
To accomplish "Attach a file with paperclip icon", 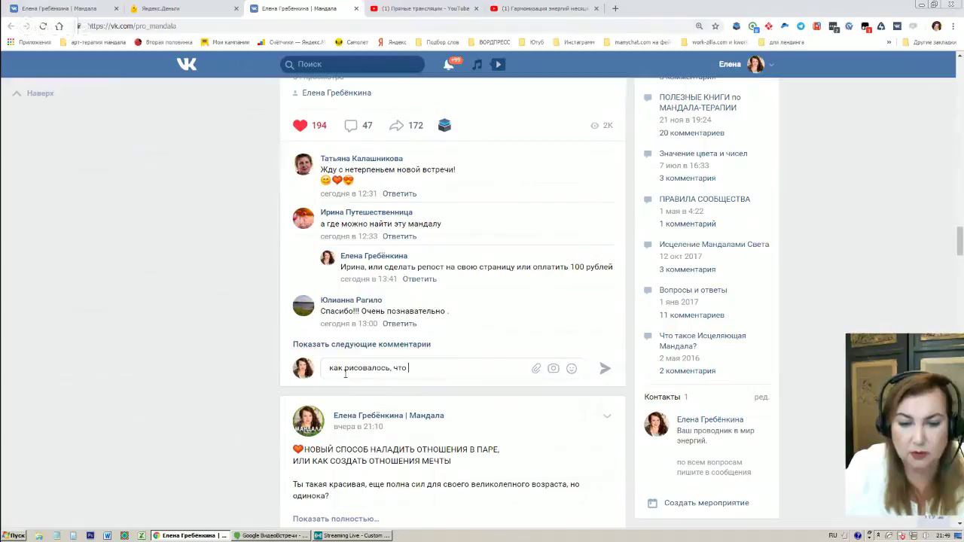I will coord(536,368).
